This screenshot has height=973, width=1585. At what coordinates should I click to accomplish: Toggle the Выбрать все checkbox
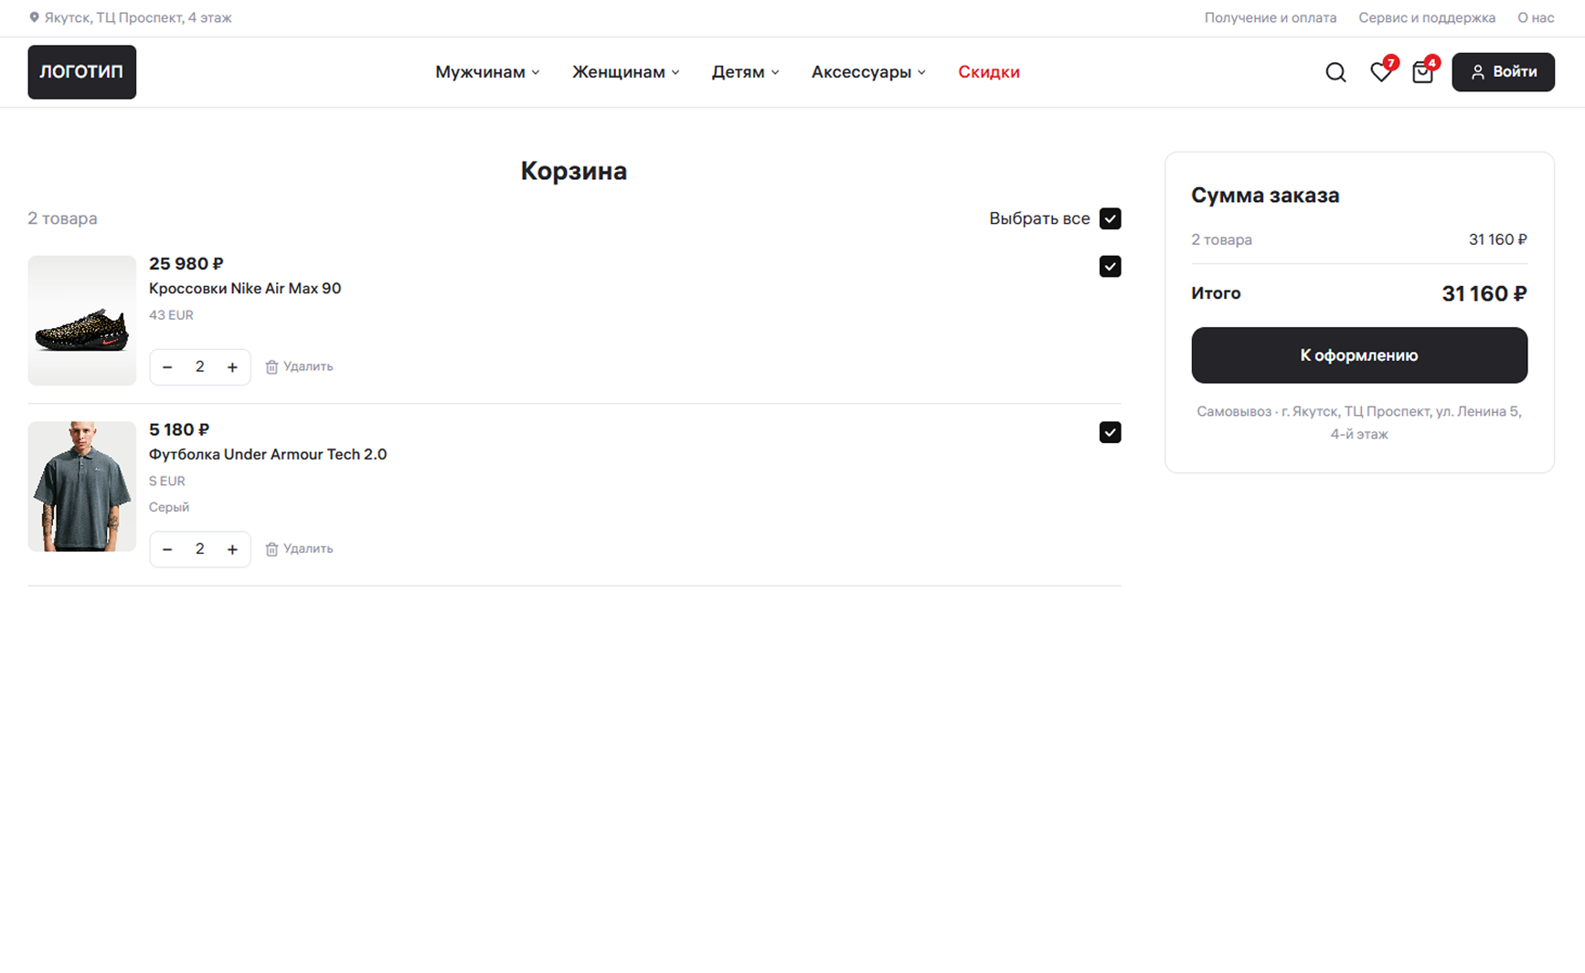[x=1110, y=218]
